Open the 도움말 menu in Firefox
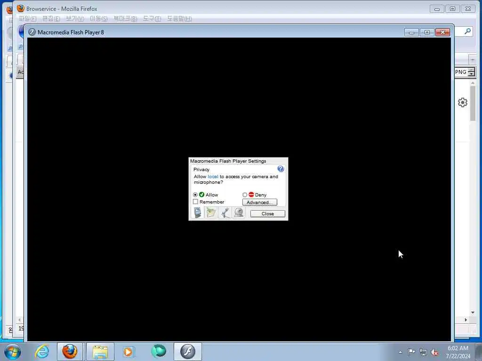This screenshot has width=482, height=361. [179, 19]
